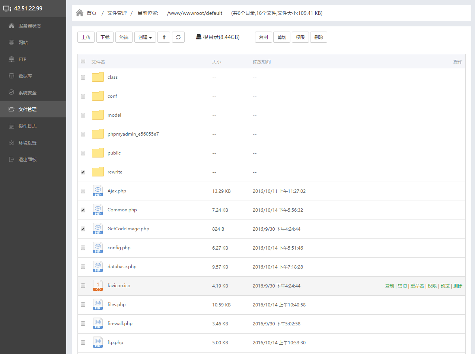Click the rewrite folder icon
Viewport: 475px width, 354px height.
pyautogui.click(x=98, y=172)
